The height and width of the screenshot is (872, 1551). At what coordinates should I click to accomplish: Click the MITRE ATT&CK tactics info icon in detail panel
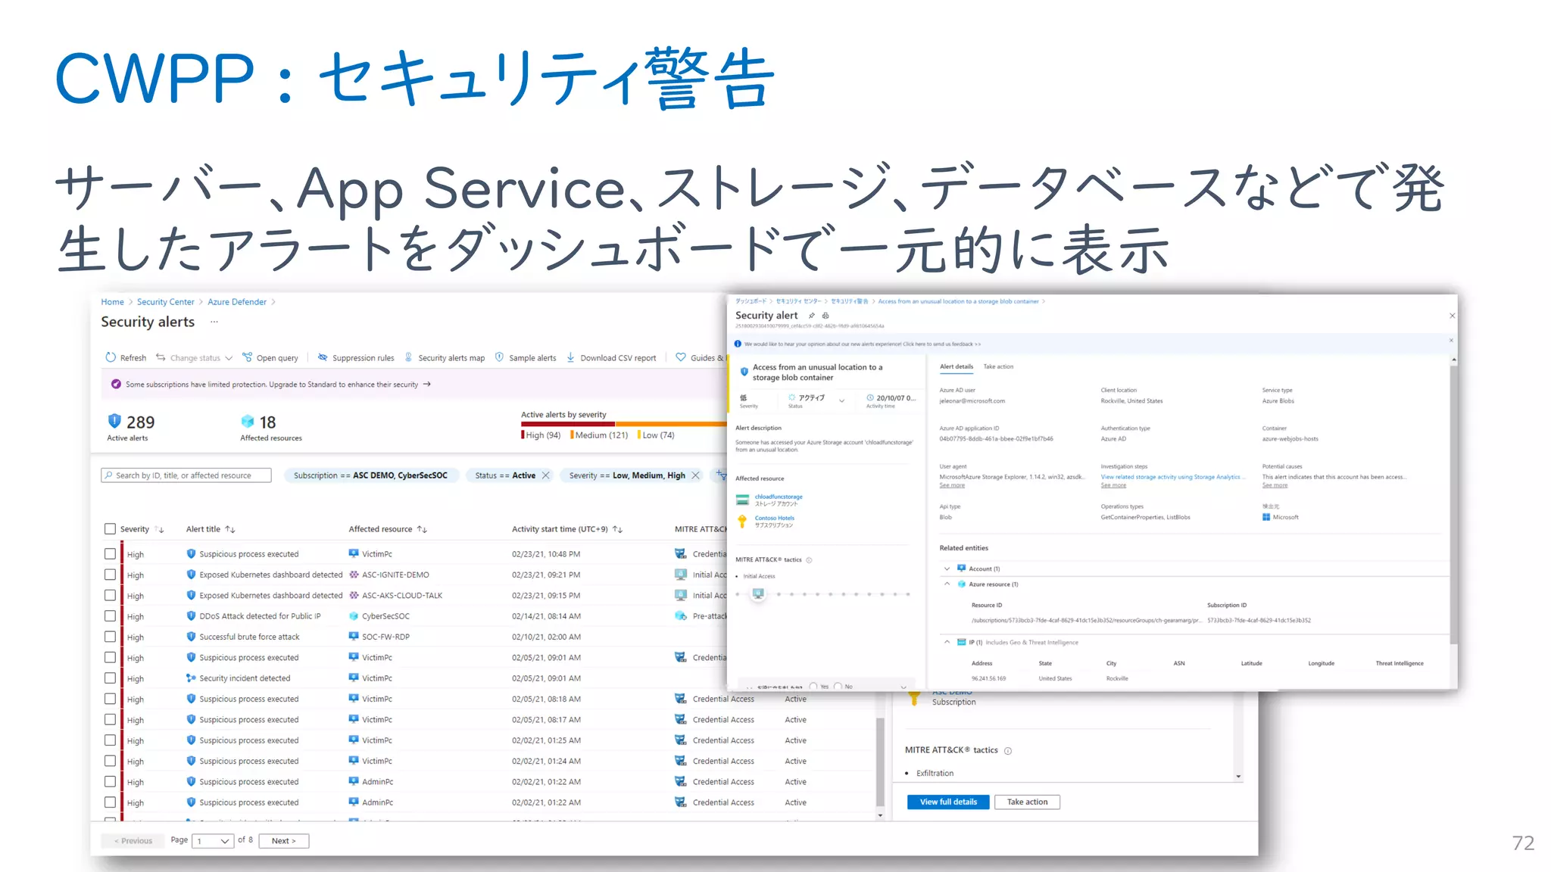point(1008,751)
